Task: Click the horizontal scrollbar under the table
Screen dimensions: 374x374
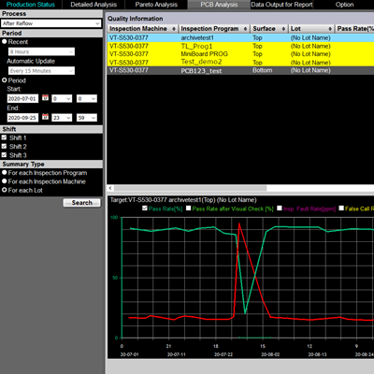Action: [x=190, y=188]
